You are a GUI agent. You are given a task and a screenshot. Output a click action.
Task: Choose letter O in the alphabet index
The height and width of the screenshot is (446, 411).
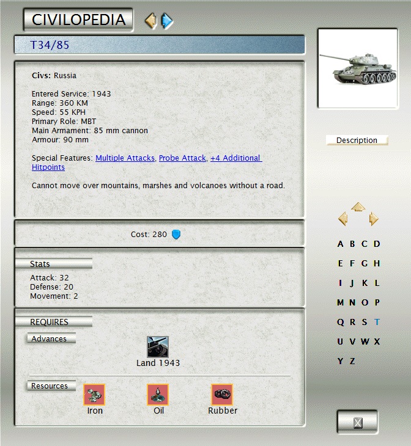coord(365,302)
